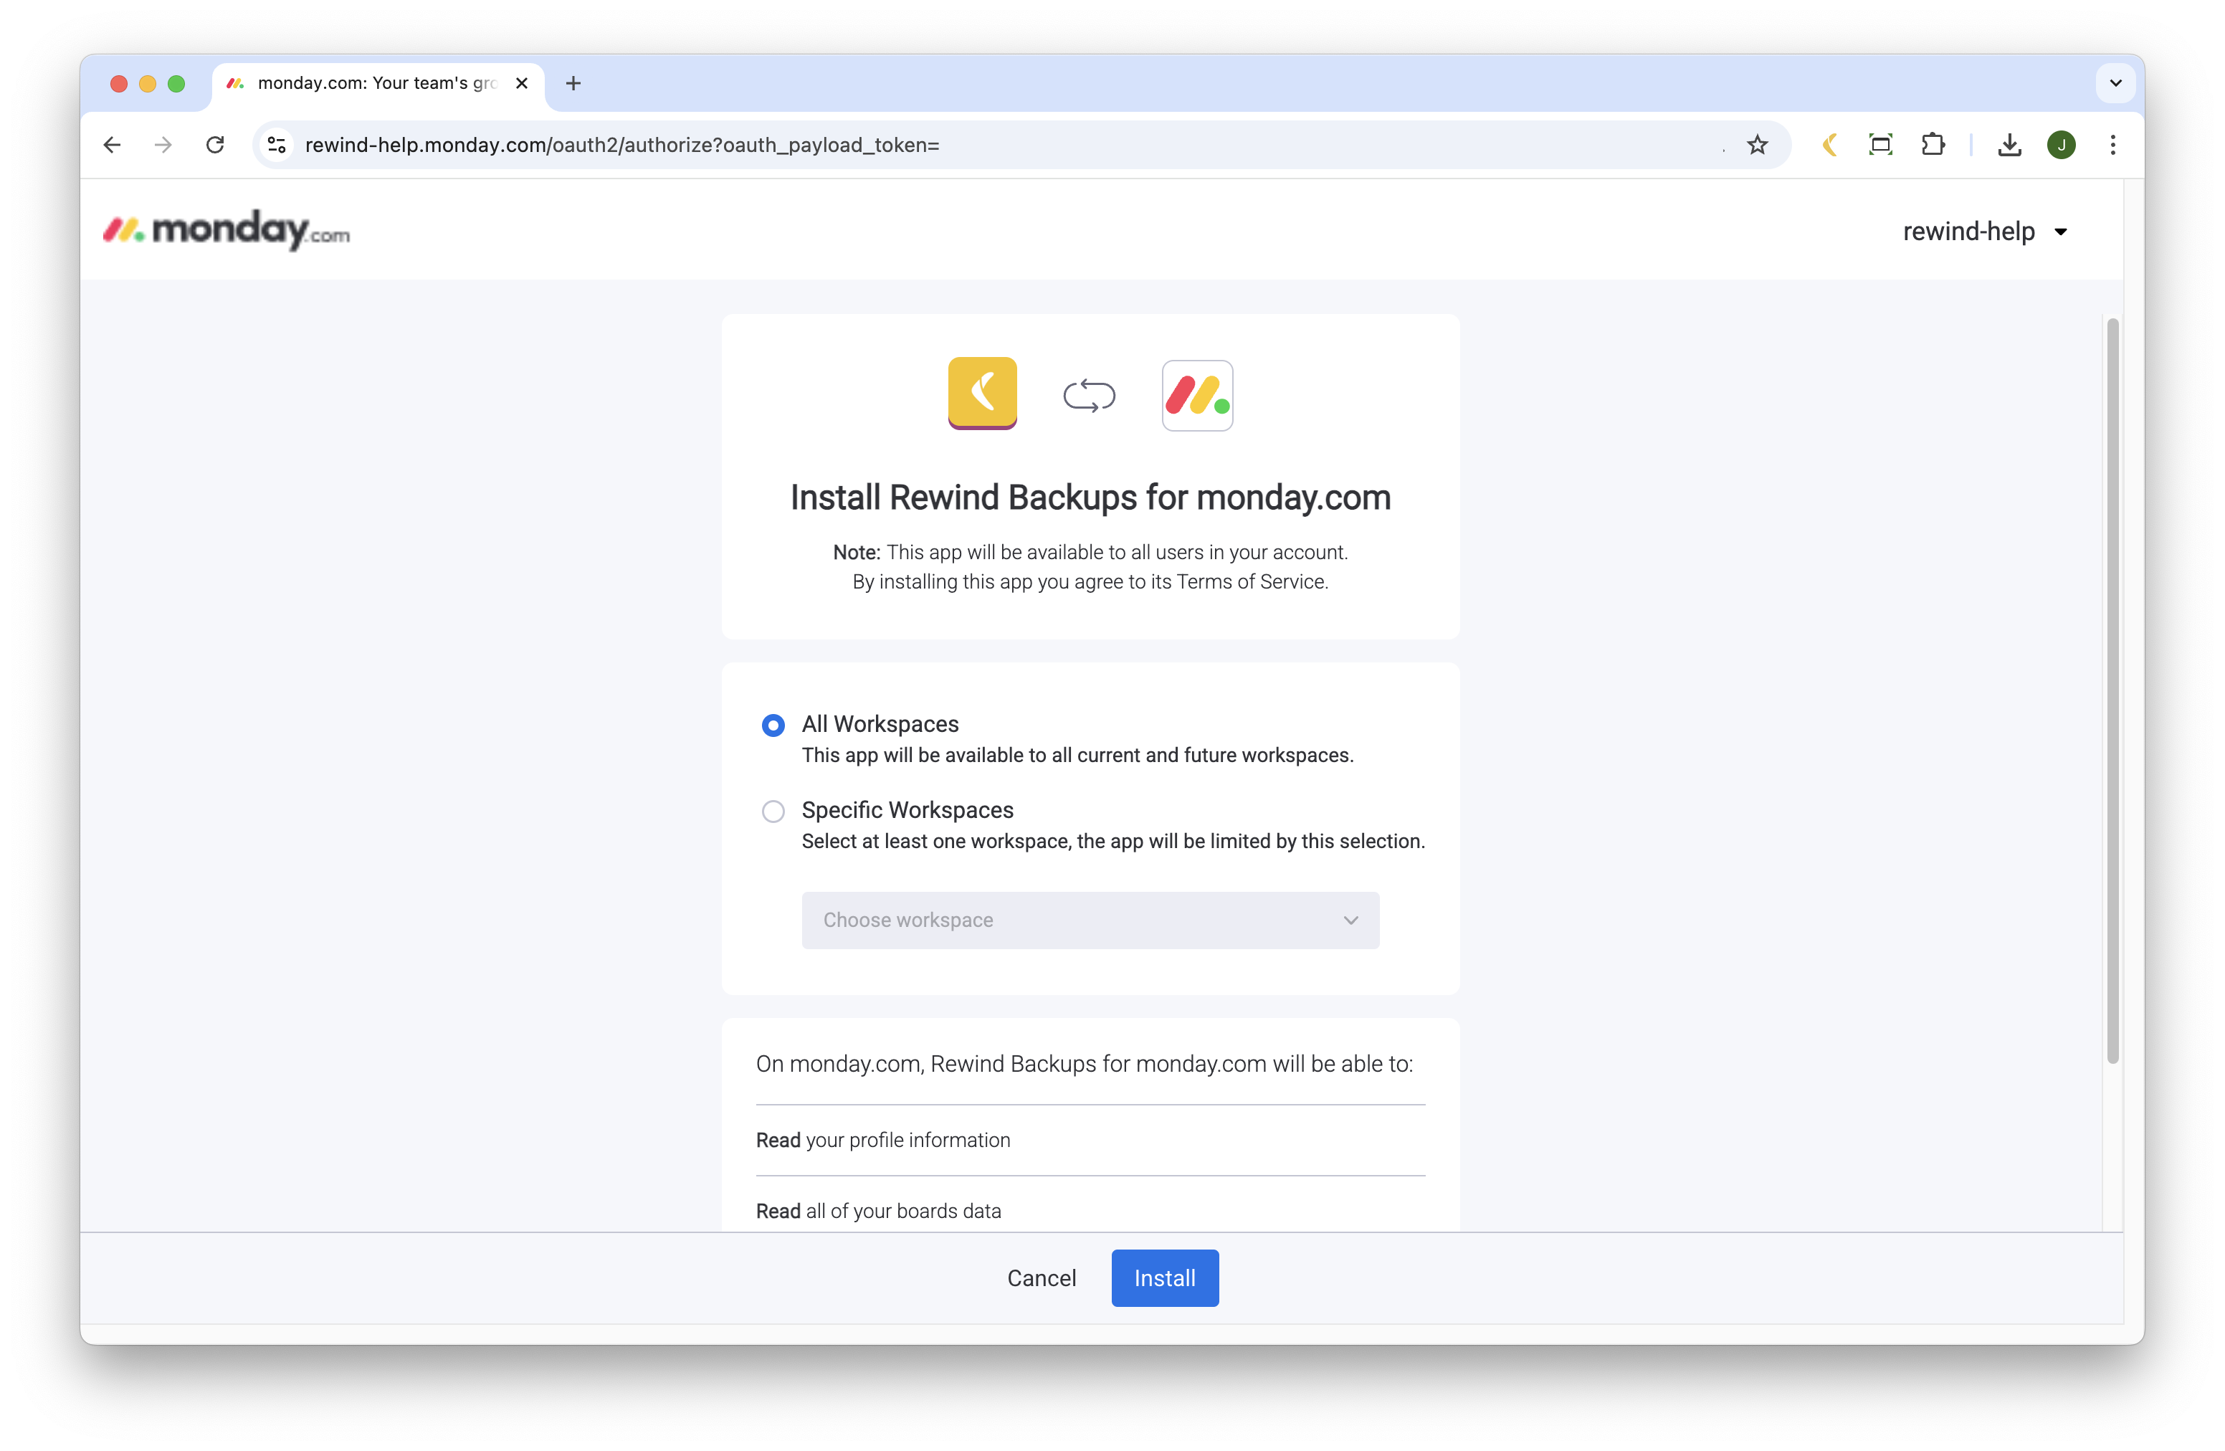
Task: Click the Install button
Action: tap(1165, 1278)
